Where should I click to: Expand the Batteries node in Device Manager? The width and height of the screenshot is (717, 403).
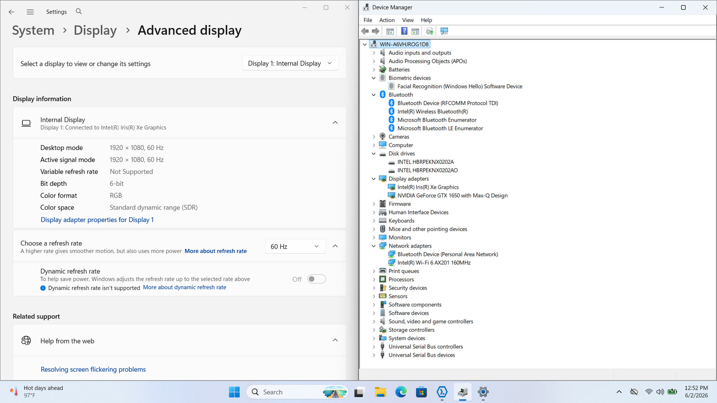(x=374, y=69)
